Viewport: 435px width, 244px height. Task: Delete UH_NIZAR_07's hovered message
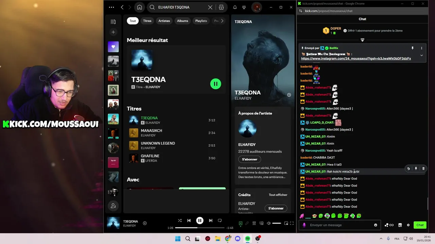(423, 169)
